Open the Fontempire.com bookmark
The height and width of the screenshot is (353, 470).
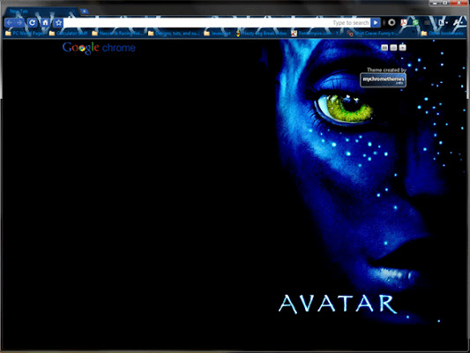click(317, 34)
